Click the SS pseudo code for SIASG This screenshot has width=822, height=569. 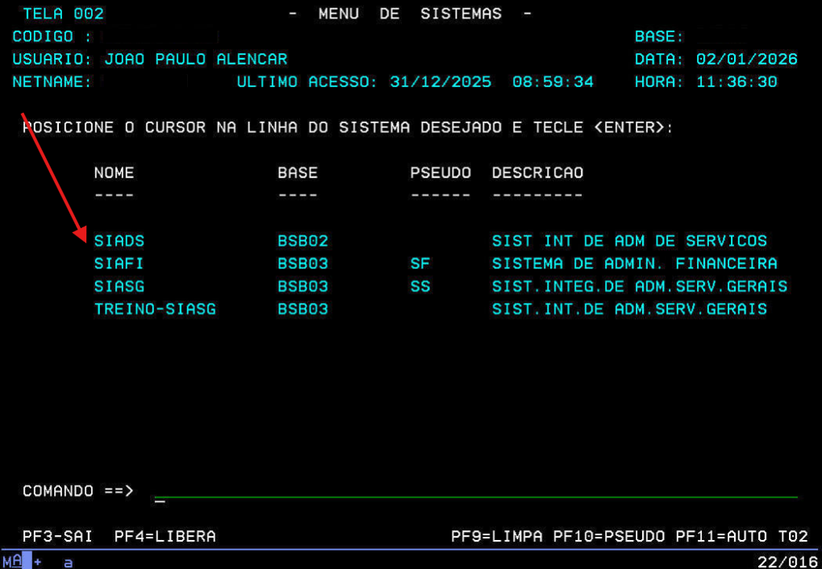click(419, 286)
